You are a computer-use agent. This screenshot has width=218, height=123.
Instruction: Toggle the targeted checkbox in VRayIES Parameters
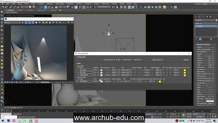click(x=213, y=54)
